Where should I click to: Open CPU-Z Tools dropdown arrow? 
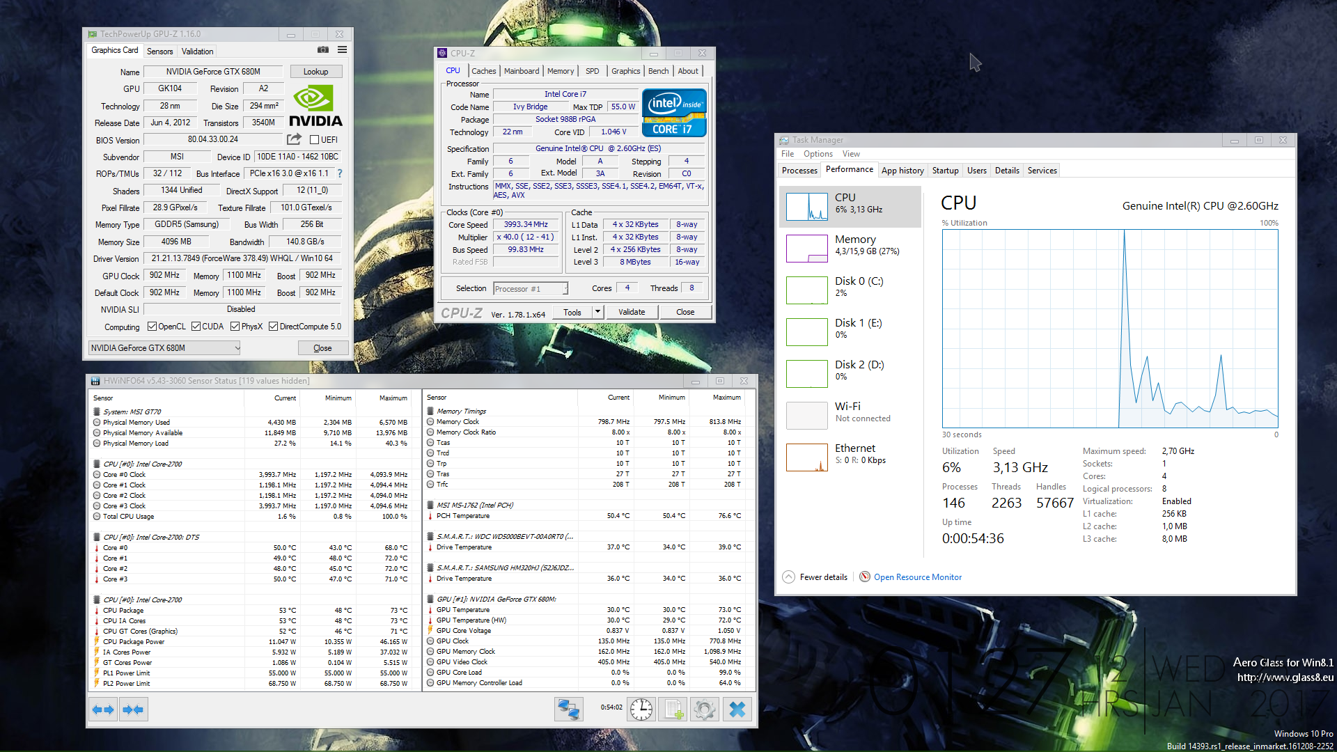pyautogui.click(x=597, y=312)
